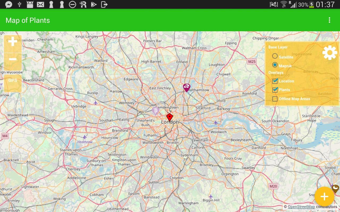
Task: Enable Offline Map Areas overlay
Action: pyautogui.click(x=275, y=99)
